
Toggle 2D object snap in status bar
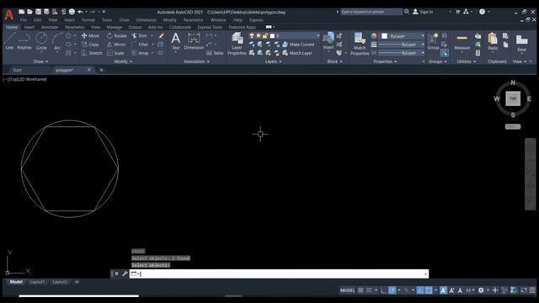429,290
